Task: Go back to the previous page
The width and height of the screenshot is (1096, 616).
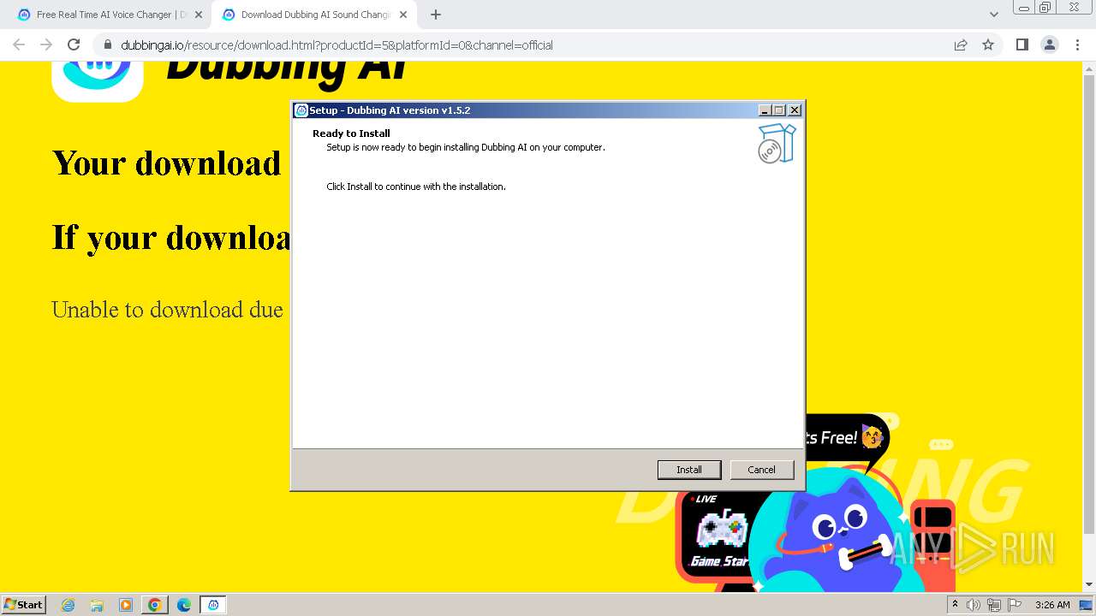Action: click(19, 44)
